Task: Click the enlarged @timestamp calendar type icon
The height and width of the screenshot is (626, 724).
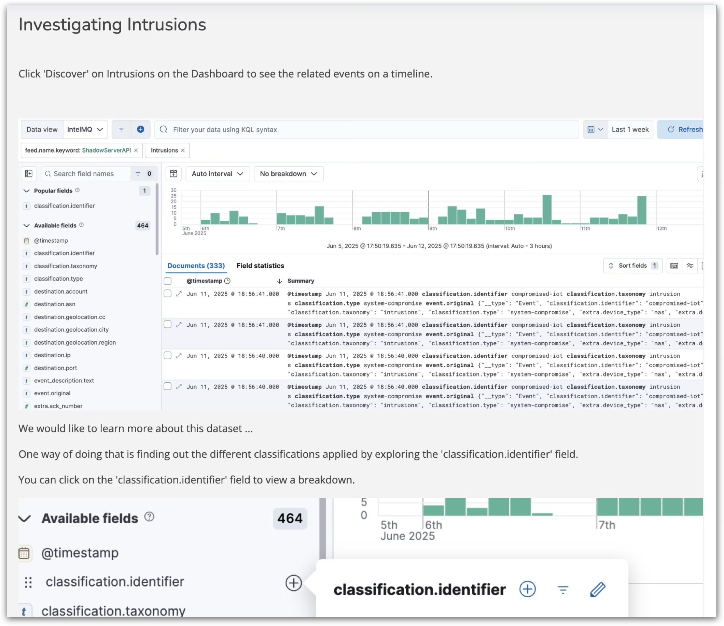Action: tap(24, 553)
